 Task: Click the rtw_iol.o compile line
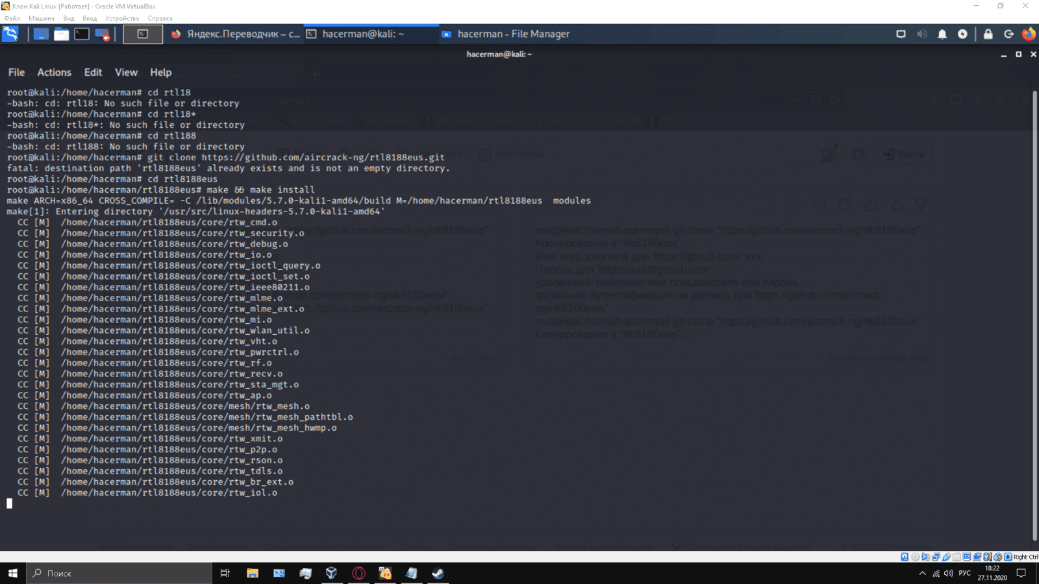[x=147, y=493]
